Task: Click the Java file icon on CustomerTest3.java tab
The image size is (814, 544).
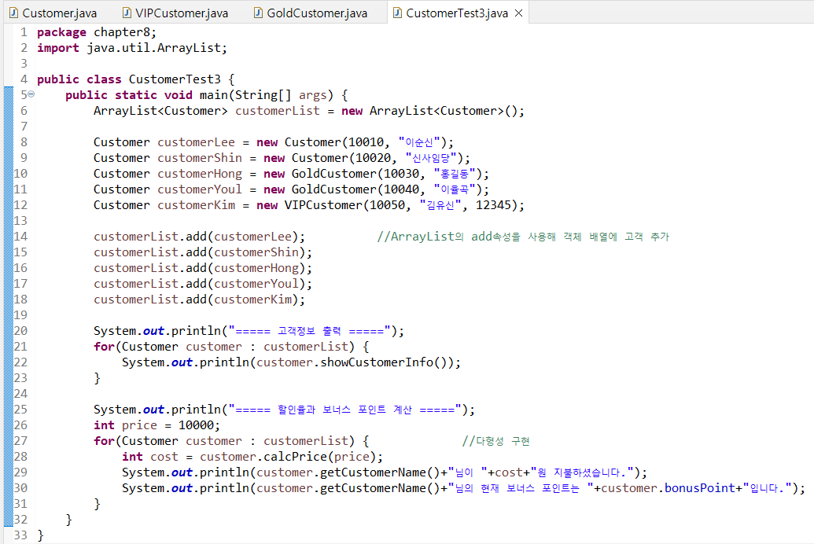Action: click(397, 13)
